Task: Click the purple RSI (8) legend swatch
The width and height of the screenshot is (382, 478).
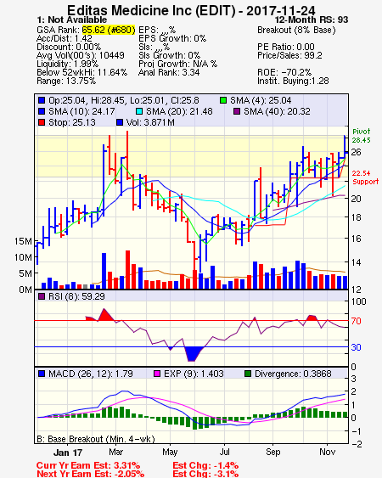Action: pyautogui.click(x=42, y=296)
